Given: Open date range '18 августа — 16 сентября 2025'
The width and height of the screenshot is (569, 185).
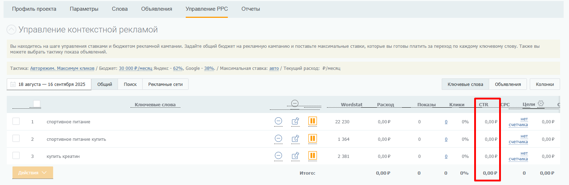Looking at the screenshot, I should (x=52, y=84).
